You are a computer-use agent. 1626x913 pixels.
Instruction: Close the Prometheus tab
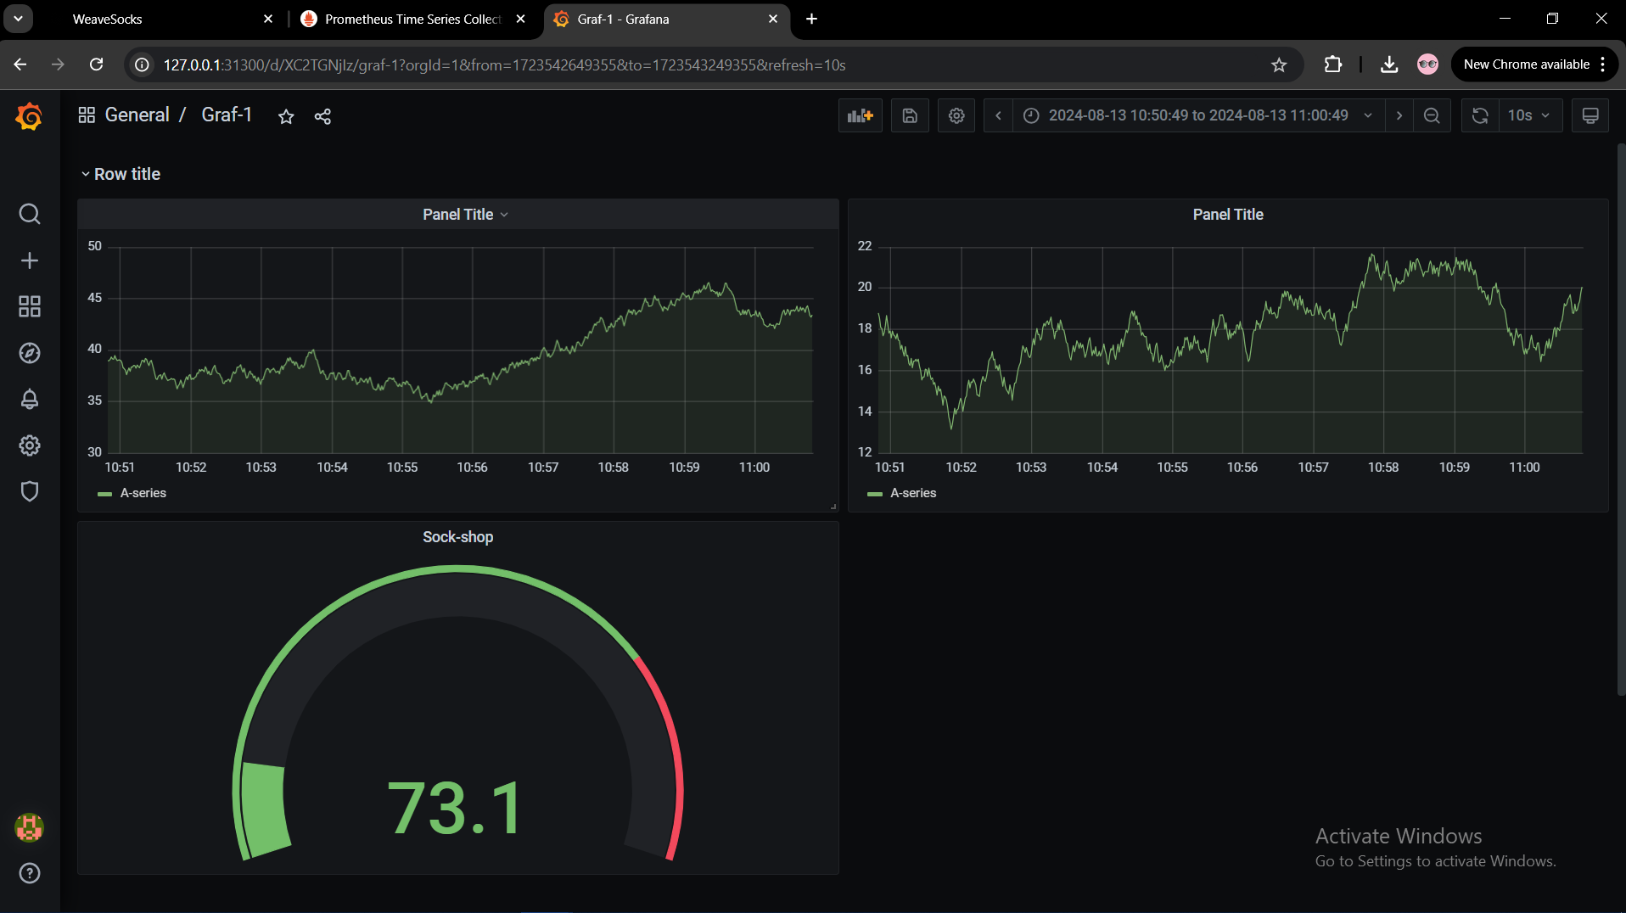pyautogui.click(x=520, y=19)
